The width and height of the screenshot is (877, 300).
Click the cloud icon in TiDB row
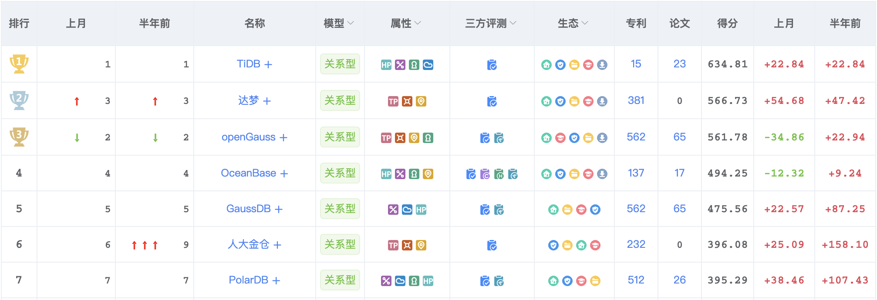pos(428,65)
